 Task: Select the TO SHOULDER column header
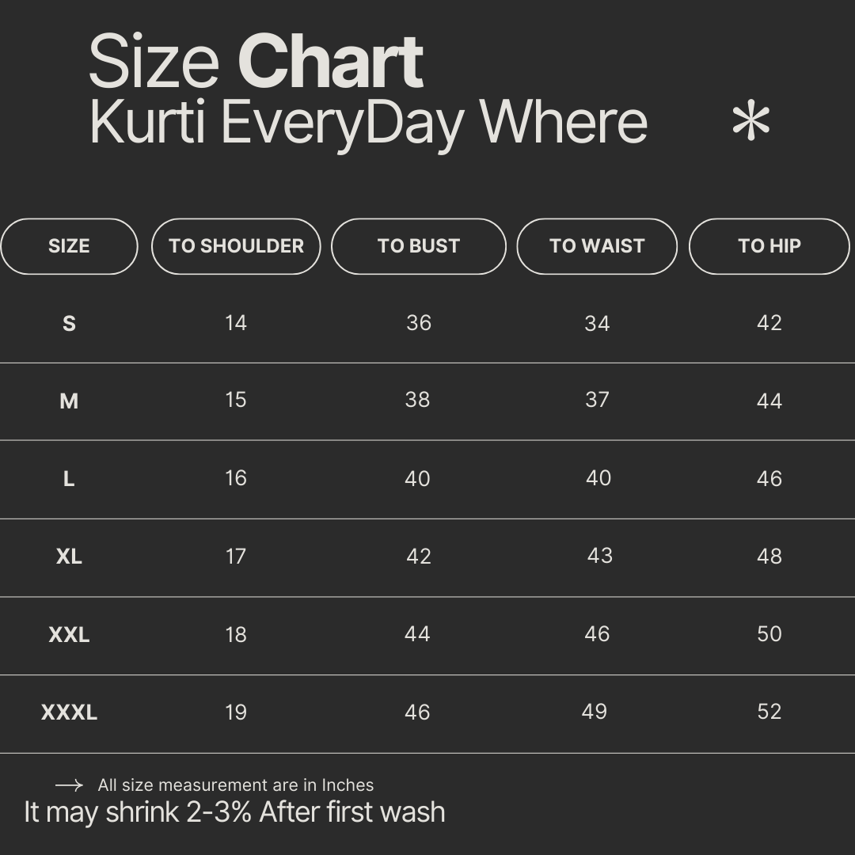tap(236, 246)
